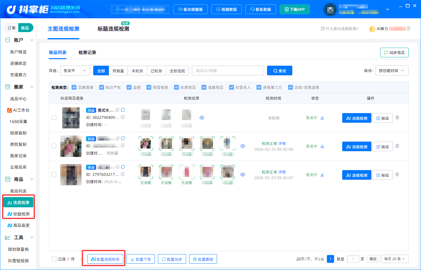This screenshot has width=421, height=270.
Task: Toggle the 假冒信息 checkbox
Action: pyautogui.click(x=149, y=87)
